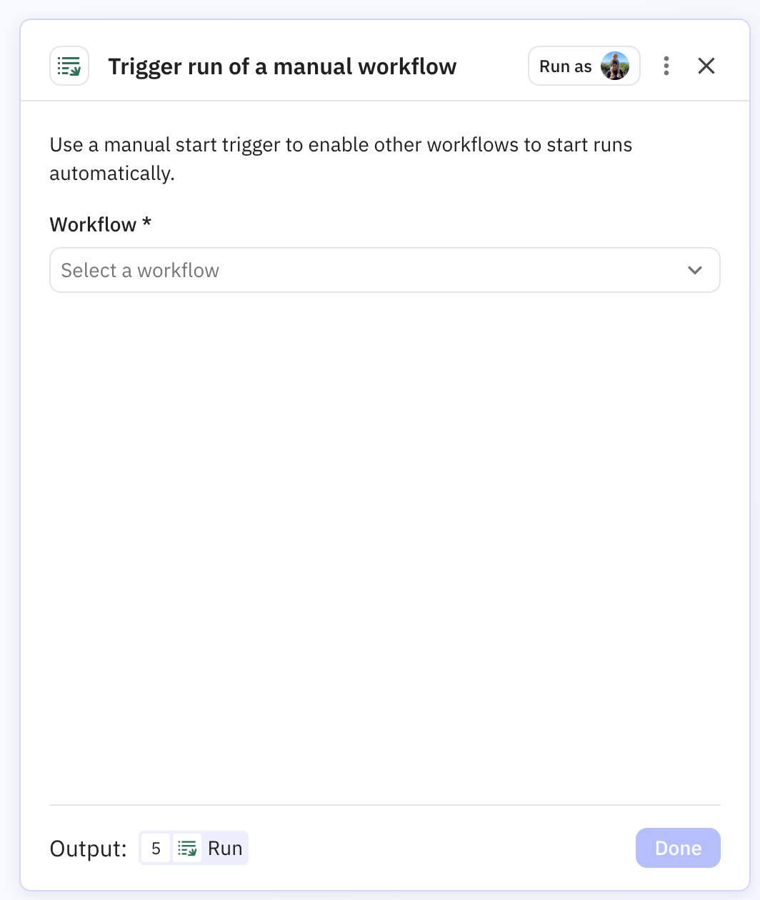The height and width of the screenshot is (900, 760).
Task: Open the three-dot more options menu
Action: [x=666, y=66]
